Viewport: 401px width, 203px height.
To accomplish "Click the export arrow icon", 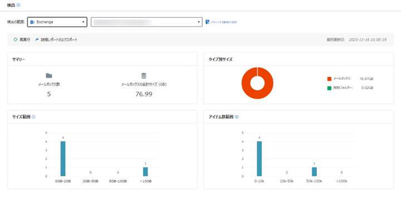I will coord(37,40).
